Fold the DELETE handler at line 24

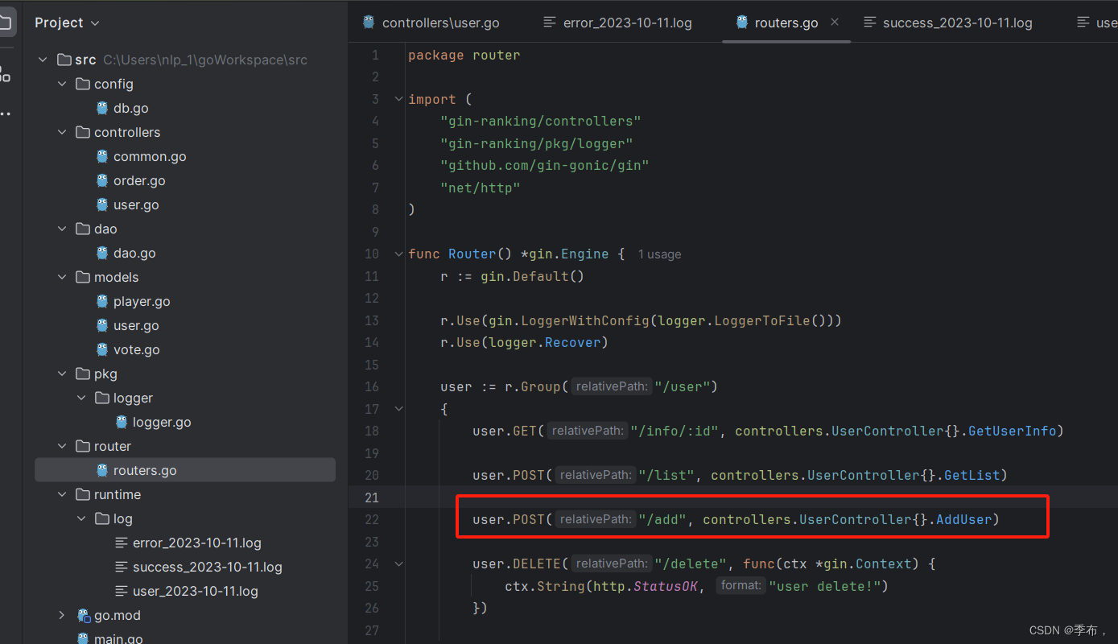[398, 563]
